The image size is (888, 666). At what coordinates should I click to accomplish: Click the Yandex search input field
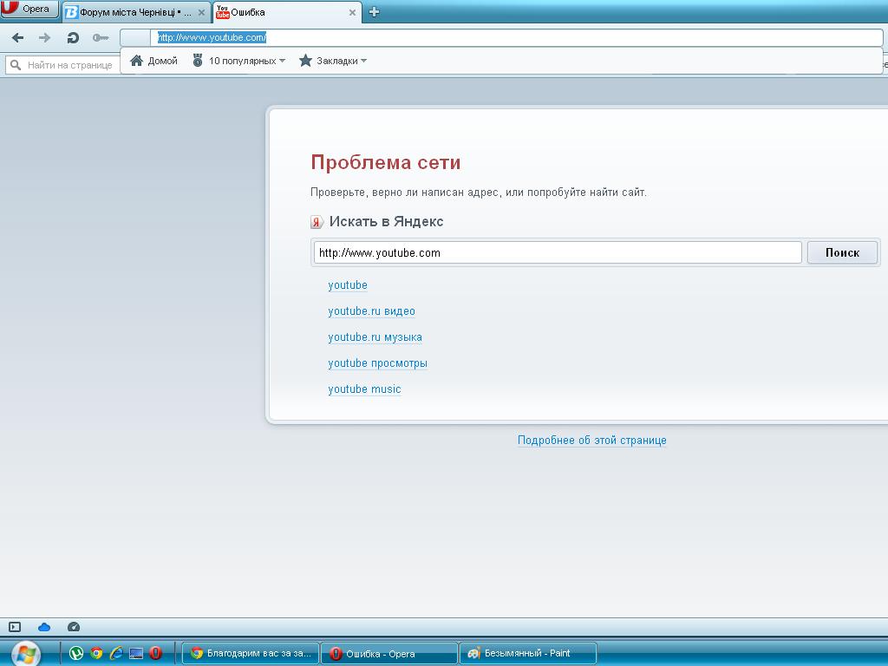(557, 253)
